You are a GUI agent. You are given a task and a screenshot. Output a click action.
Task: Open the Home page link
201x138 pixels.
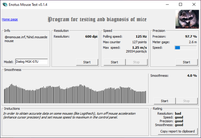point(10,19)
